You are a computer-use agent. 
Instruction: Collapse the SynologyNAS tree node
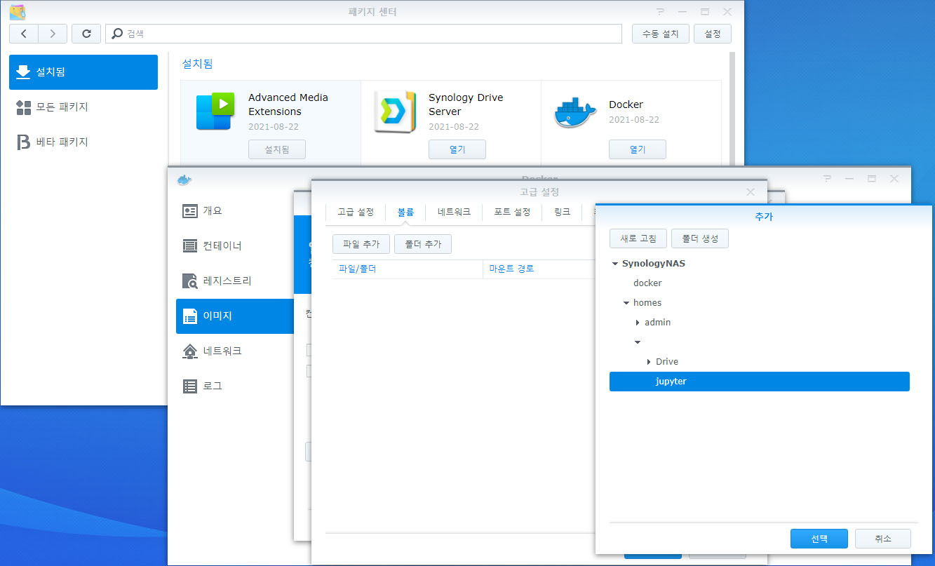tap(615, 264)
